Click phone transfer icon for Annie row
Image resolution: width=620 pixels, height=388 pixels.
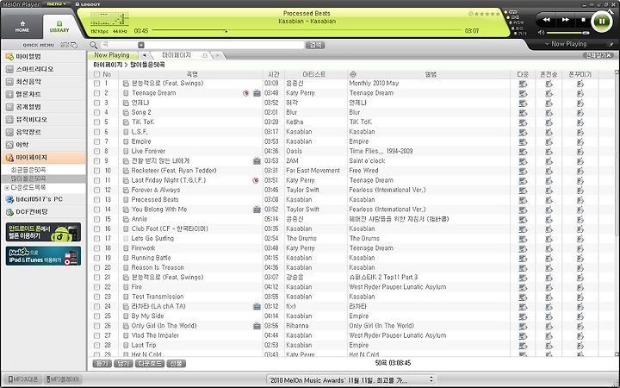coord(549,219)
